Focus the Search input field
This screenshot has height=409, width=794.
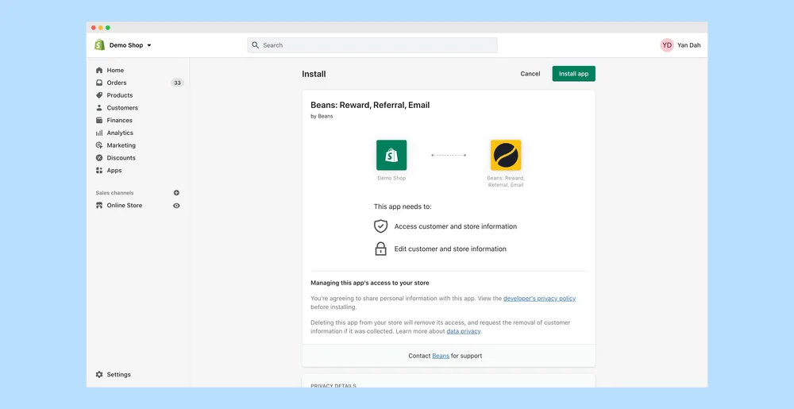pos(372,45)
